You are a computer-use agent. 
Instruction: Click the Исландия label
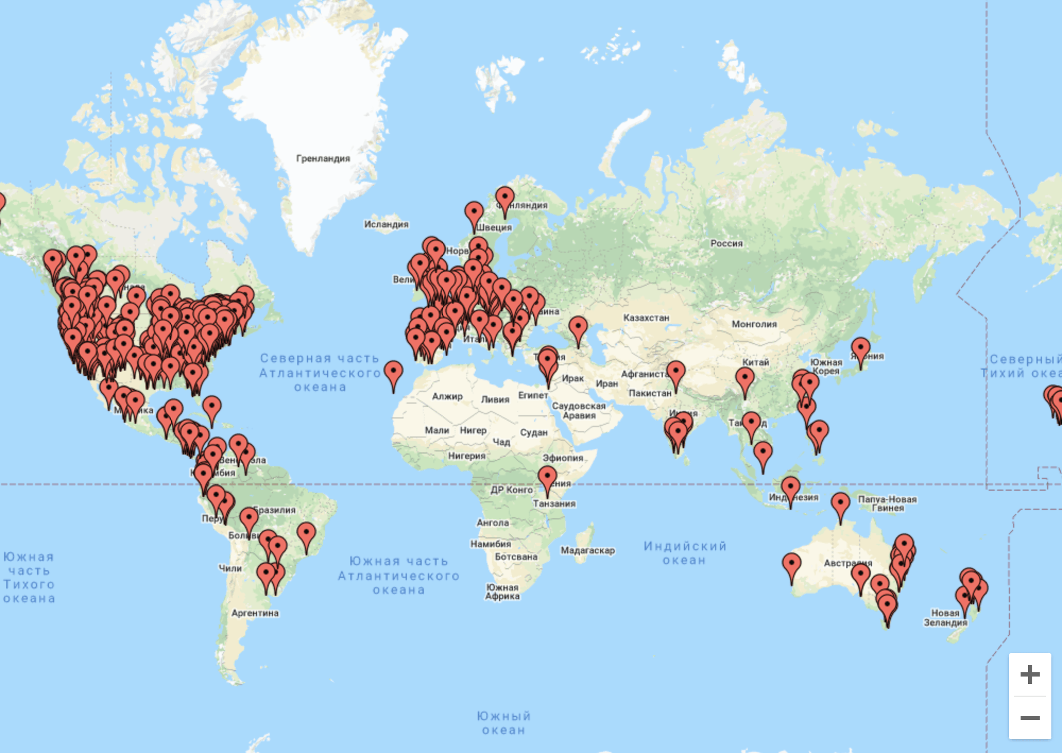point(386,224)
